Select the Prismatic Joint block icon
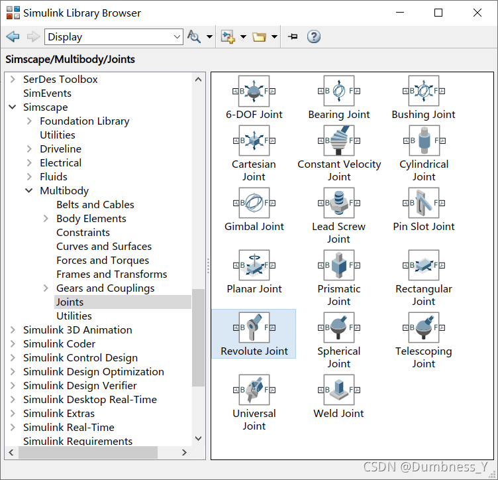Image resolution: width=498 pixels, height=480 pixels. pos(339,265)
